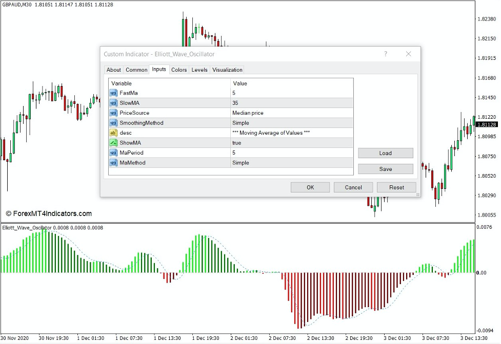Select the MaMethod 123 icon

pyautogui.click(x=112, y=163)
